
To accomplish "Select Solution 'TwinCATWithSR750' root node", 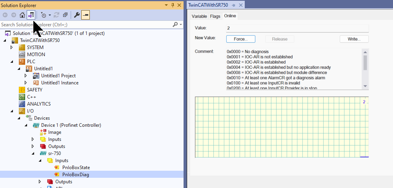I will 59,33.
